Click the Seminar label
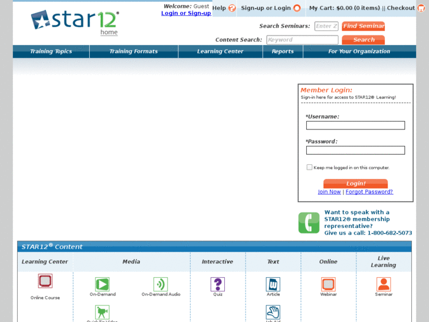Screen dimensions: 429x322 [384, 294]
